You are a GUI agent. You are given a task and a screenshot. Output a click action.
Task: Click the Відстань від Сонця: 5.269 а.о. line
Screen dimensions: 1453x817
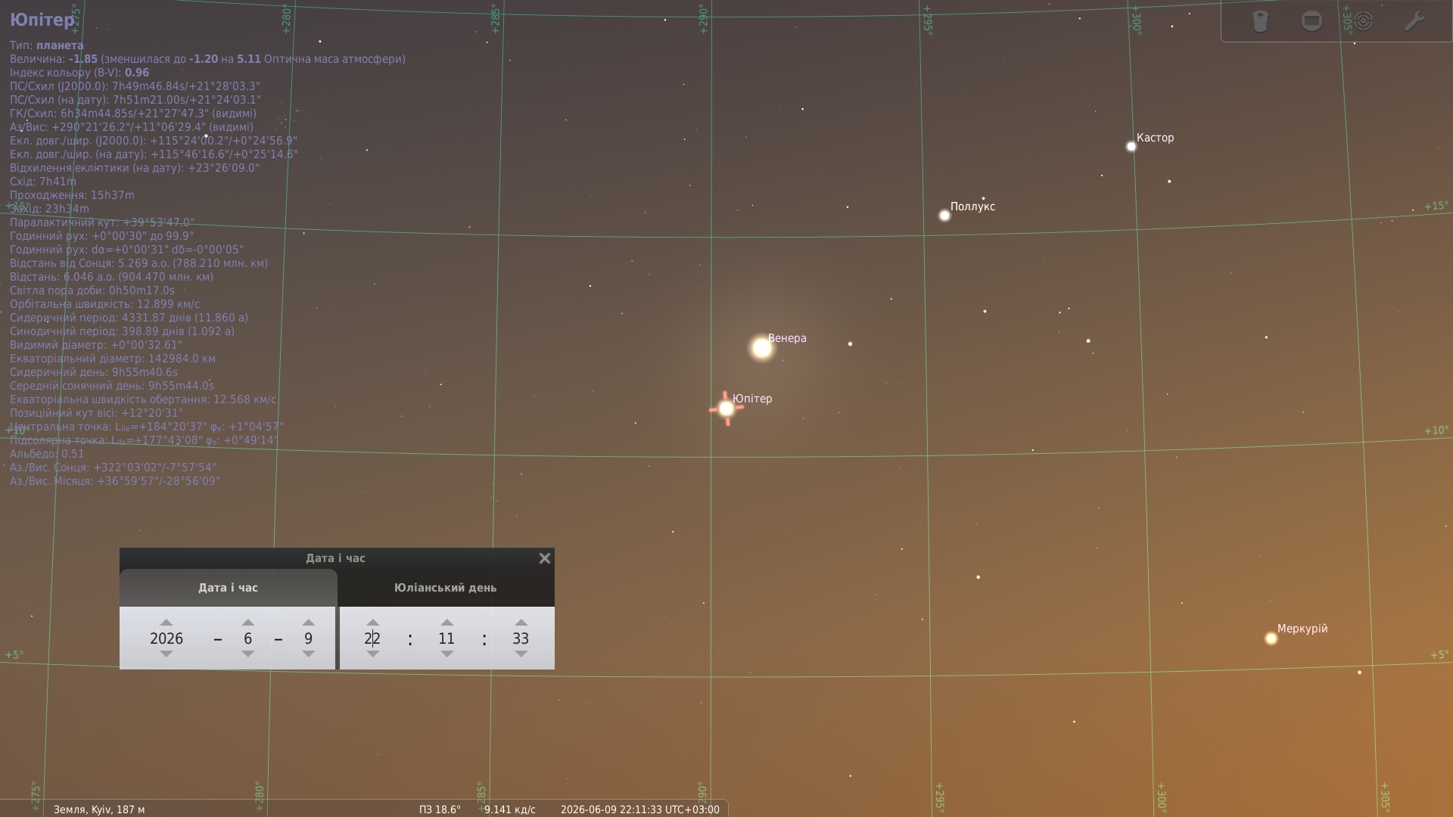pyautogui.click(x=138, y=263)
